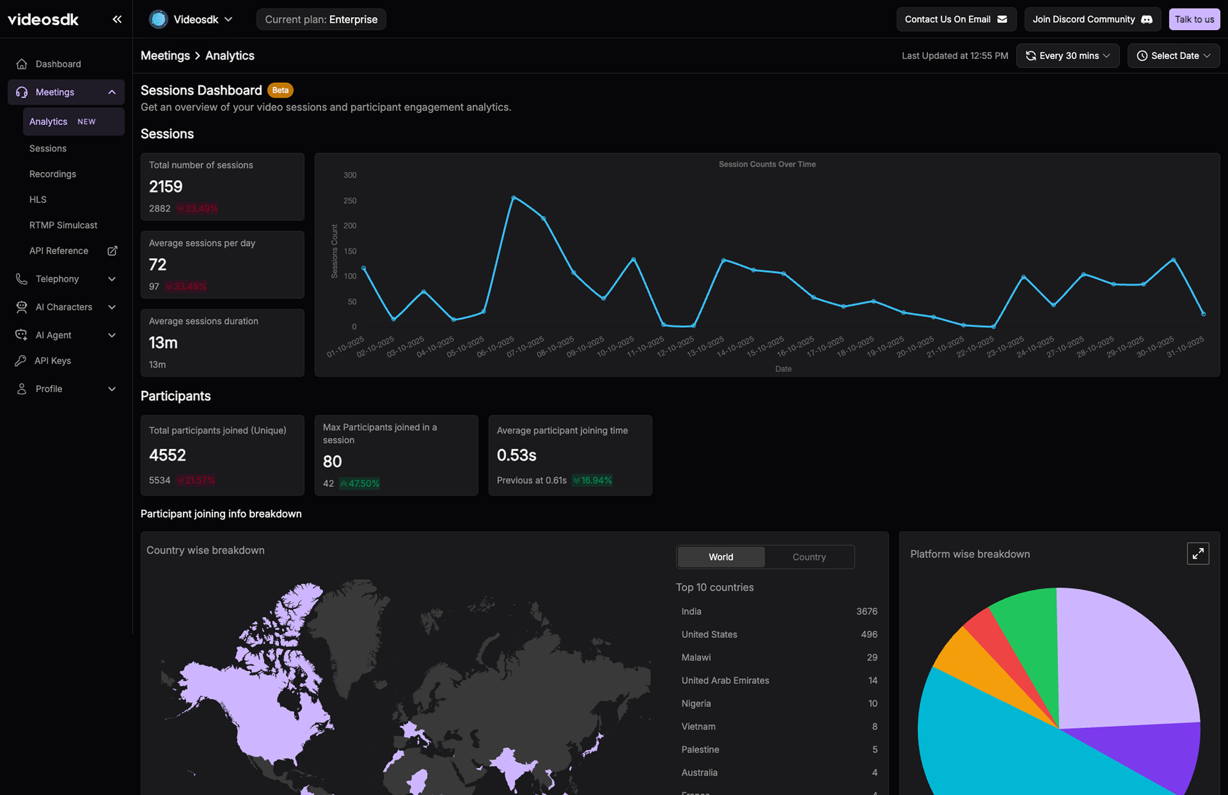Click the Videosdk workspace avatar
This screenshot has height=795, width=1228.
tap(158, 20)
